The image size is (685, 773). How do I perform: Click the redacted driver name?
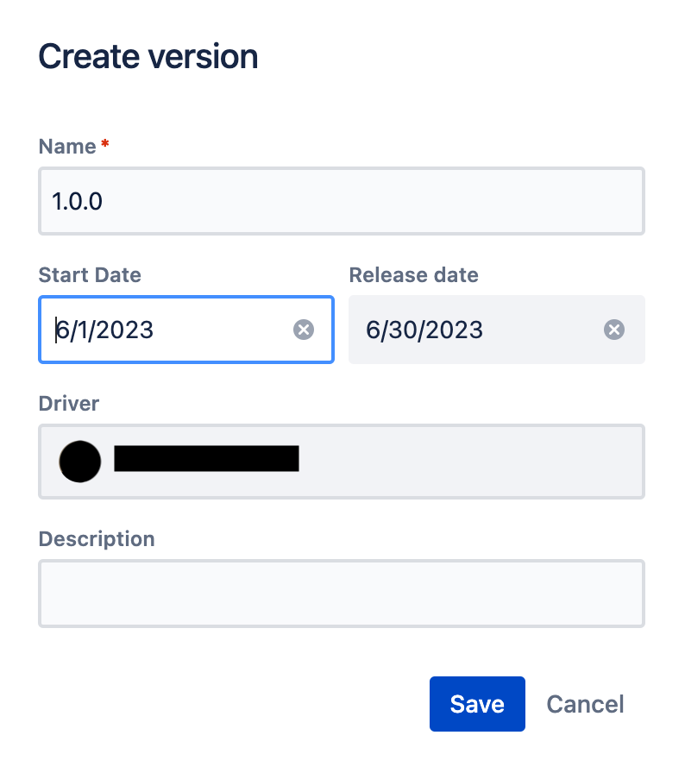click(206, 459)
